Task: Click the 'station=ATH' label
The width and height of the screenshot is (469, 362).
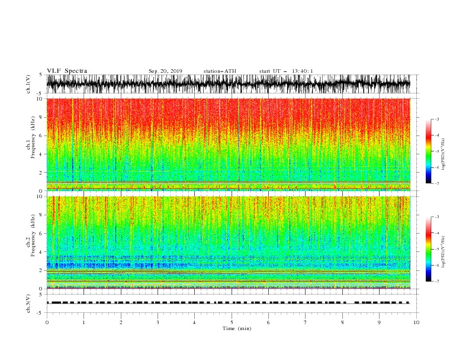Action: [220, 71]
